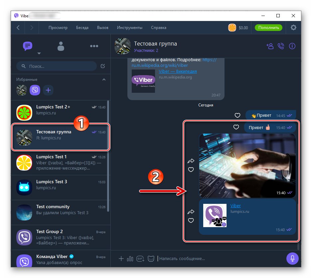
Task: Open group info with the i icon
Action: point(292,46)
